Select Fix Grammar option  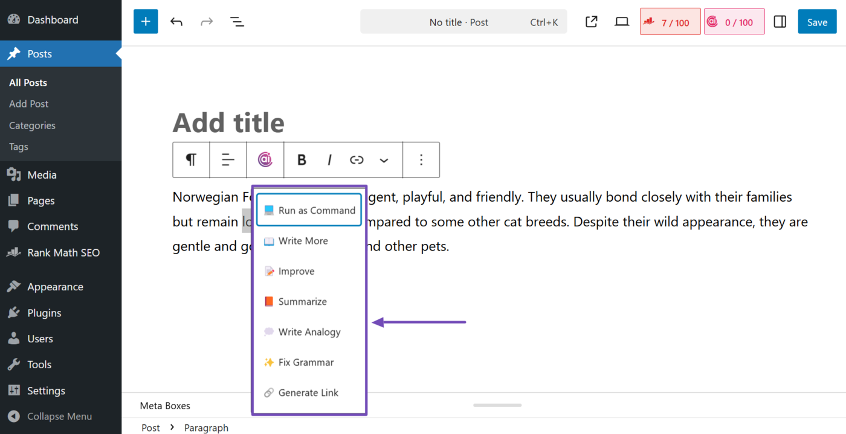point(309,362)
